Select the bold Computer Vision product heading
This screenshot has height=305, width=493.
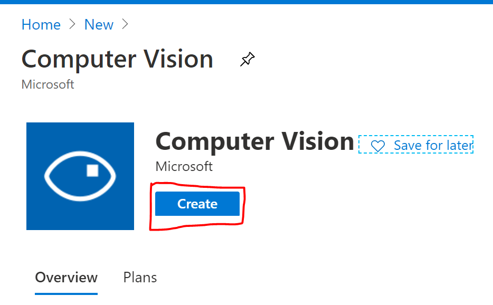(x=255, y=141)
